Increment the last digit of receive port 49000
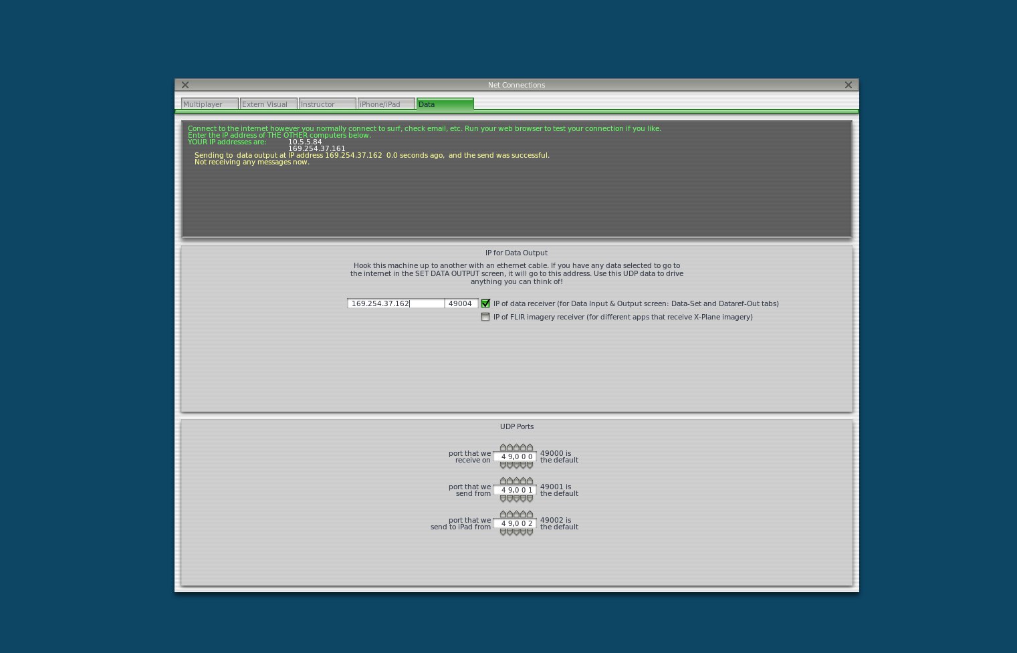 point(529,447)
